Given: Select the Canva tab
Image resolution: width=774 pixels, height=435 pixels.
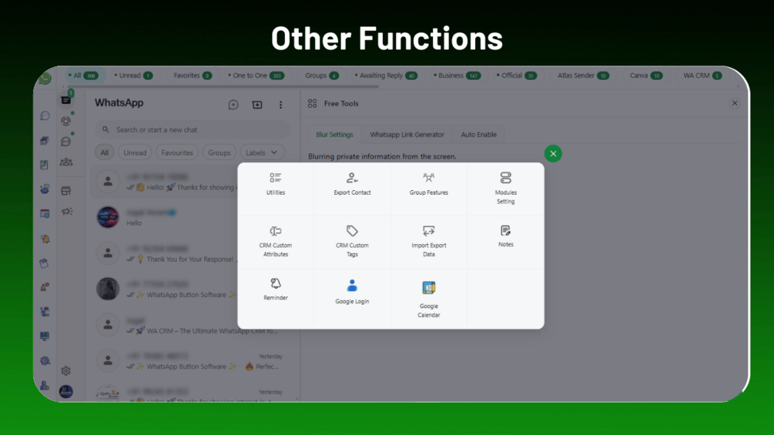Looking at the screenshot, I should 645,75.
